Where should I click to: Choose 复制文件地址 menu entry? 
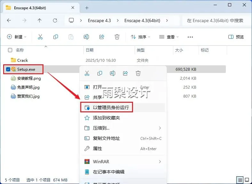coord(123,138)
